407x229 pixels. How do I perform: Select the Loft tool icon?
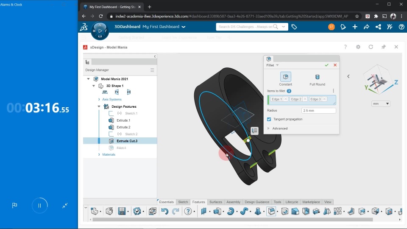(258, 211)
